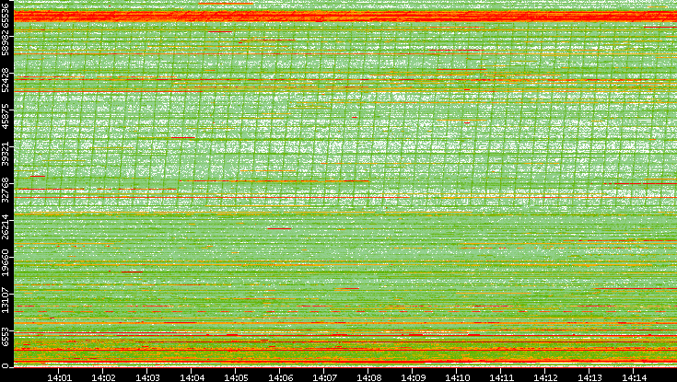Click the 13107 vertical axis label
The image size is (677, 382).
5,300
